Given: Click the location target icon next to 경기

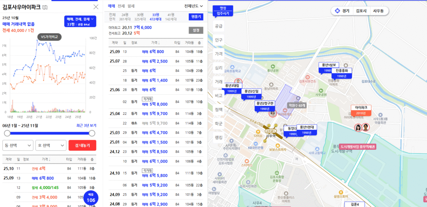Looking at the screenshot, I should coord(337,11).
